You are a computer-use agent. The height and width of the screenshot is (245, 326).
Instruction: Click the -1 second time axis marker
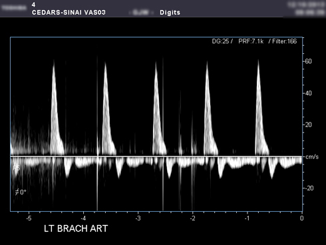pyautogui.click(x=247, y=218)
